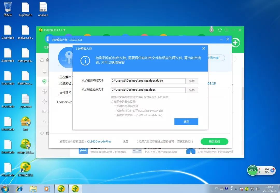Image resolution: width=280 pixels, height=193 pixels.
Task: Click the 360 tray icon in system tray
Action: point(247,189)
